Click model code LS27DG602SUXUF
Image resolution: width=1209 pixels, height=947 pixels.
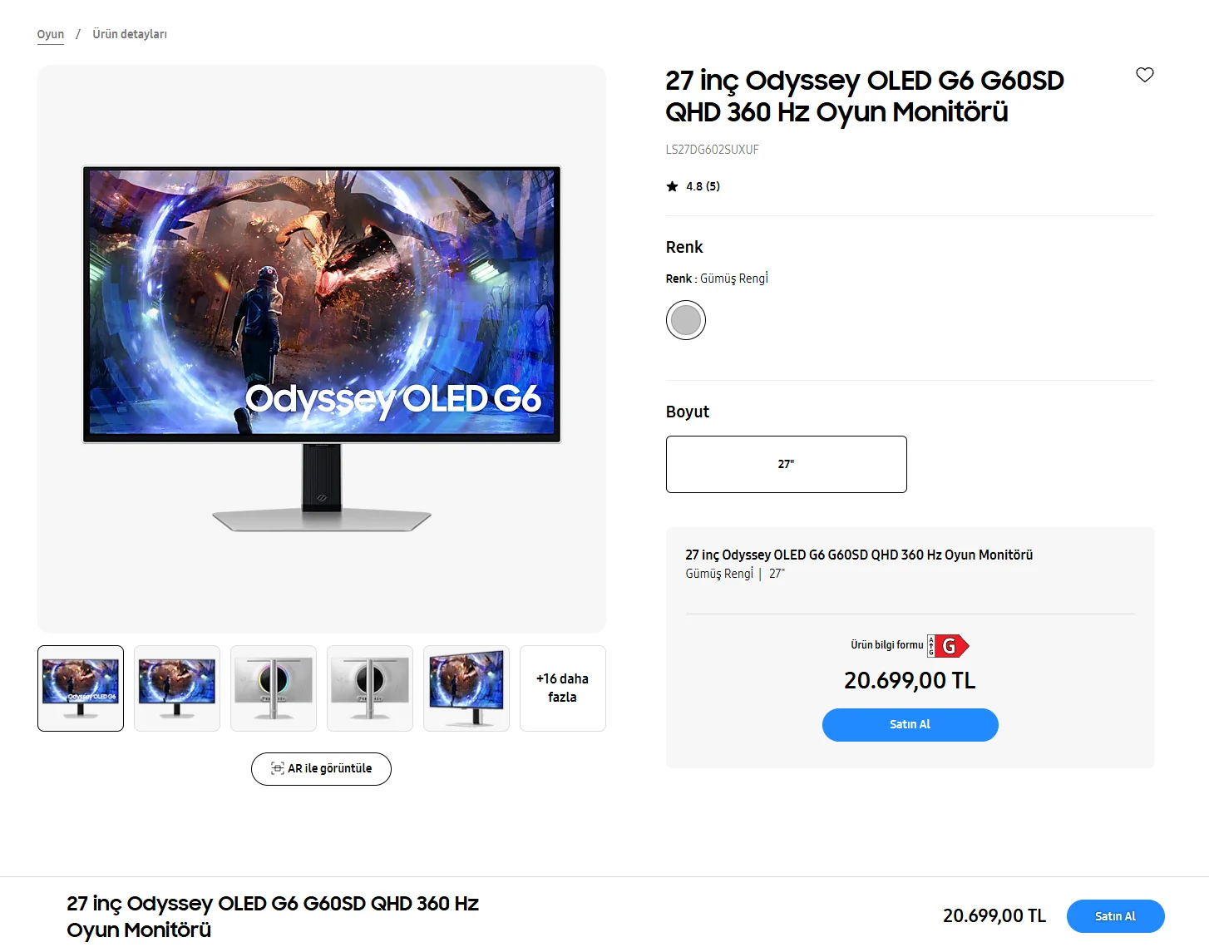click(712, 150)
